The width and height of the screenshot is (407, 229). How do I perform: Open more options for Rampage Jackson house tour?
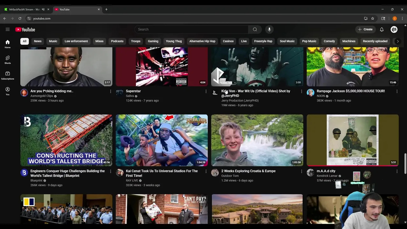[397, 91]
